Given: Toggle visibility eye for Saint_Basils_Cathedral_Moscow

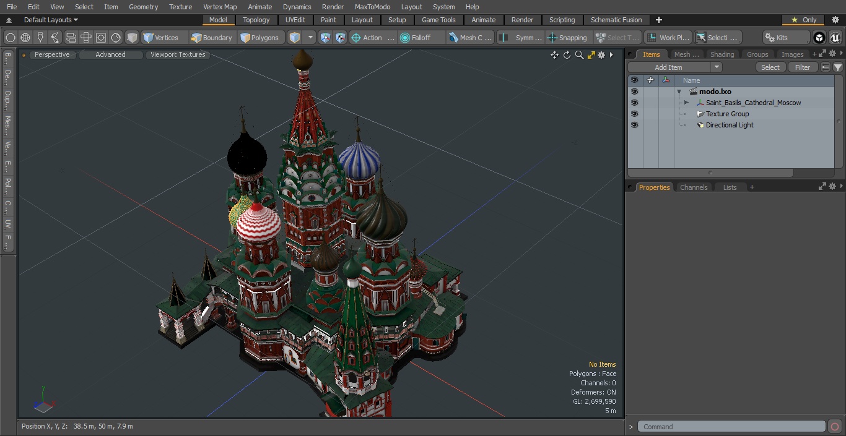Looking at the screenshot, I should click(634, 103).
